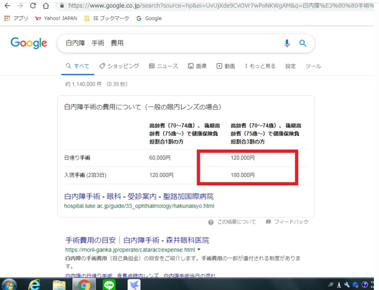This screenshot has height=290, width=379.
Task: Launch LINE from the taskbar
Action: click(109, 284)
